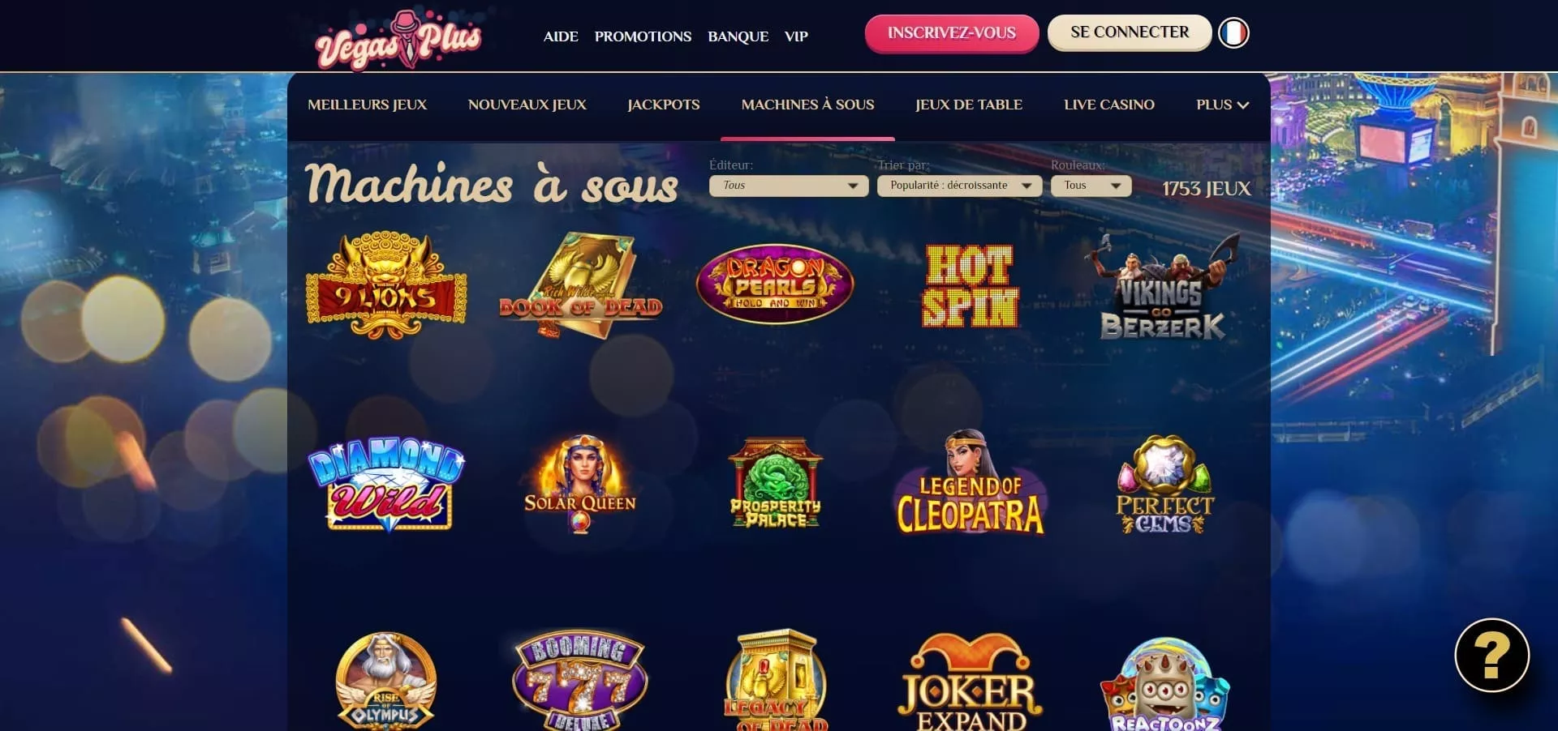Open the Trier par popularity dropdown
Image resolution: width=1558 pixels, height=731 pixels.
(x=959, y=186)
